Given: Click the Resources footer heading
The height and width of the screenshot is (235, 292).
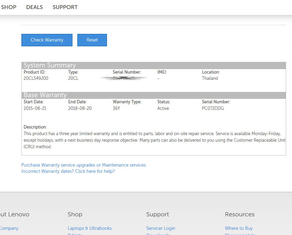Looking at the screenshot, I should [240, 215].
